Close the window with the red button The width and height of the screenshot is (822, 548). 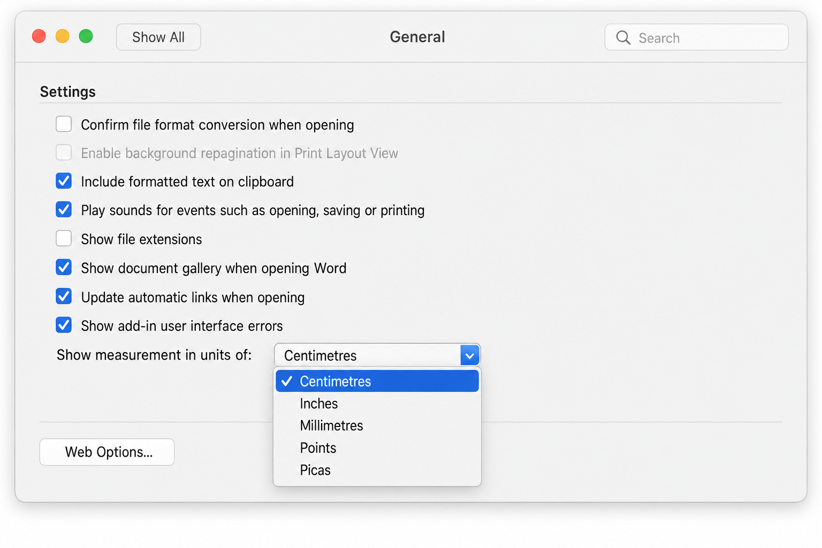[x=39, y=36]
